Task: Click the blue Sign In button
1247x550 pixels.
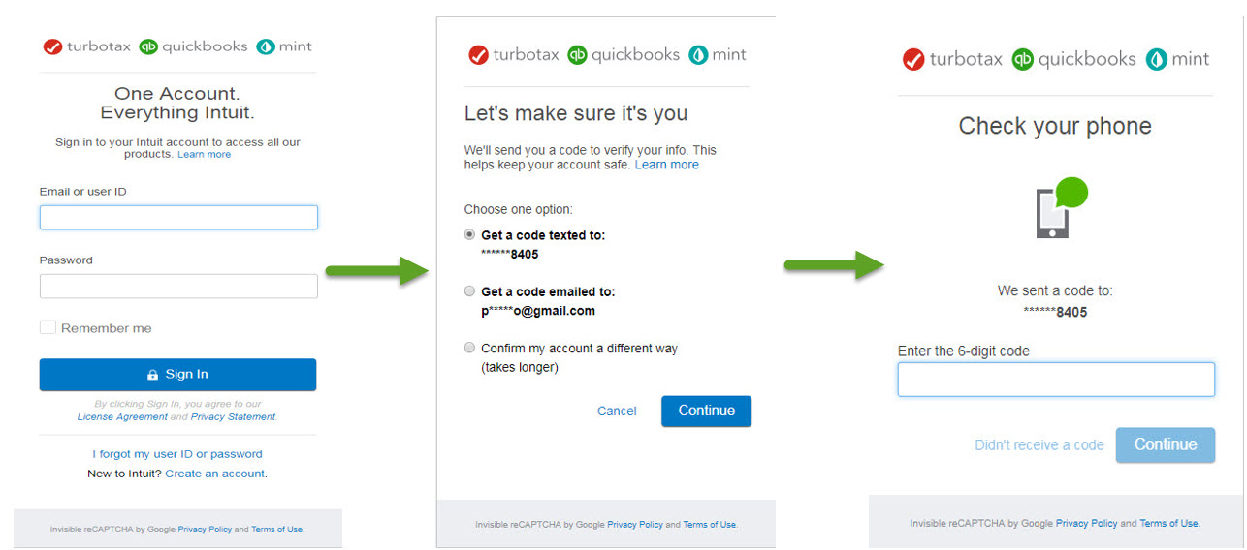Action: (x=177, y=375)
